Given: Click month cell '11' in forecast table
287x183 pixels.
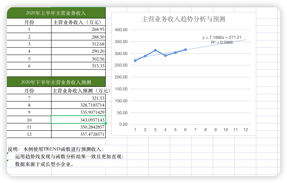Looking at the screenshot, I should point(29,127).
